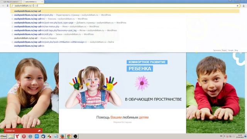Click 'Помощь Вашим любимым детям' heading
The image size is (247, 139).
(x=122, y=117)
